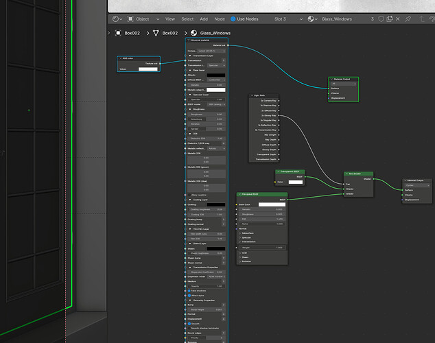Click the Material out output socket
This screenshot has height=343, width=435.
click(228, 45)
